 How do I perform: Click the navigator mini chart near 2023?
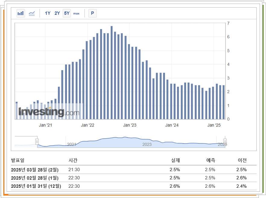[147, 144]
